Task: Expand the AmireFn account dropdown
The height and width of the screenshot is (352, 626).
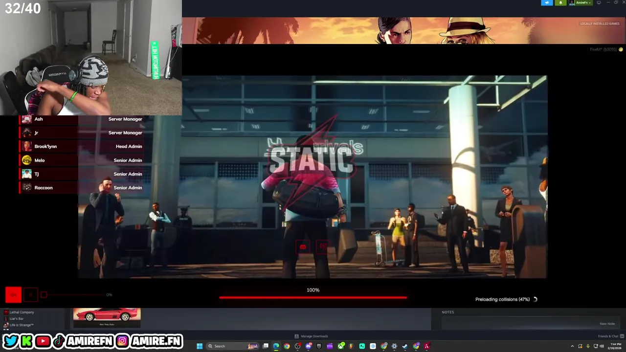Action: pyautogui.click(x=581, y=2)
